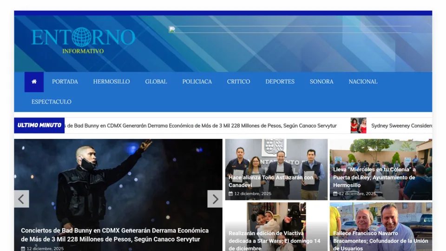Read the Víactiva Star Wars edition article
Image resolution: width=446 pixels, height=251 pixels.
tap(275, 241)
